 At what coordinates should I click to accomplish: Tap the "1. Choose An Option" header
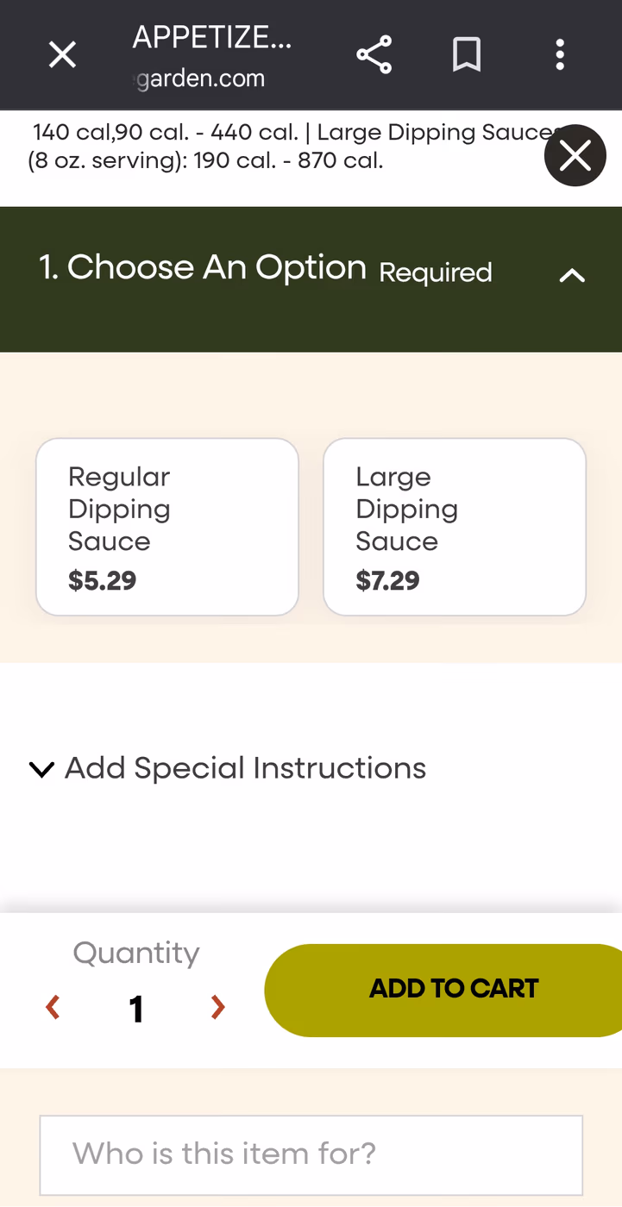point(204,268)
